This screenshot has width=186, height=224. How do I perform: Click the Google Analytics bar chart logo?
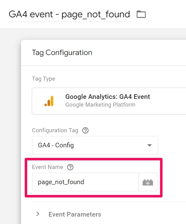49,101
